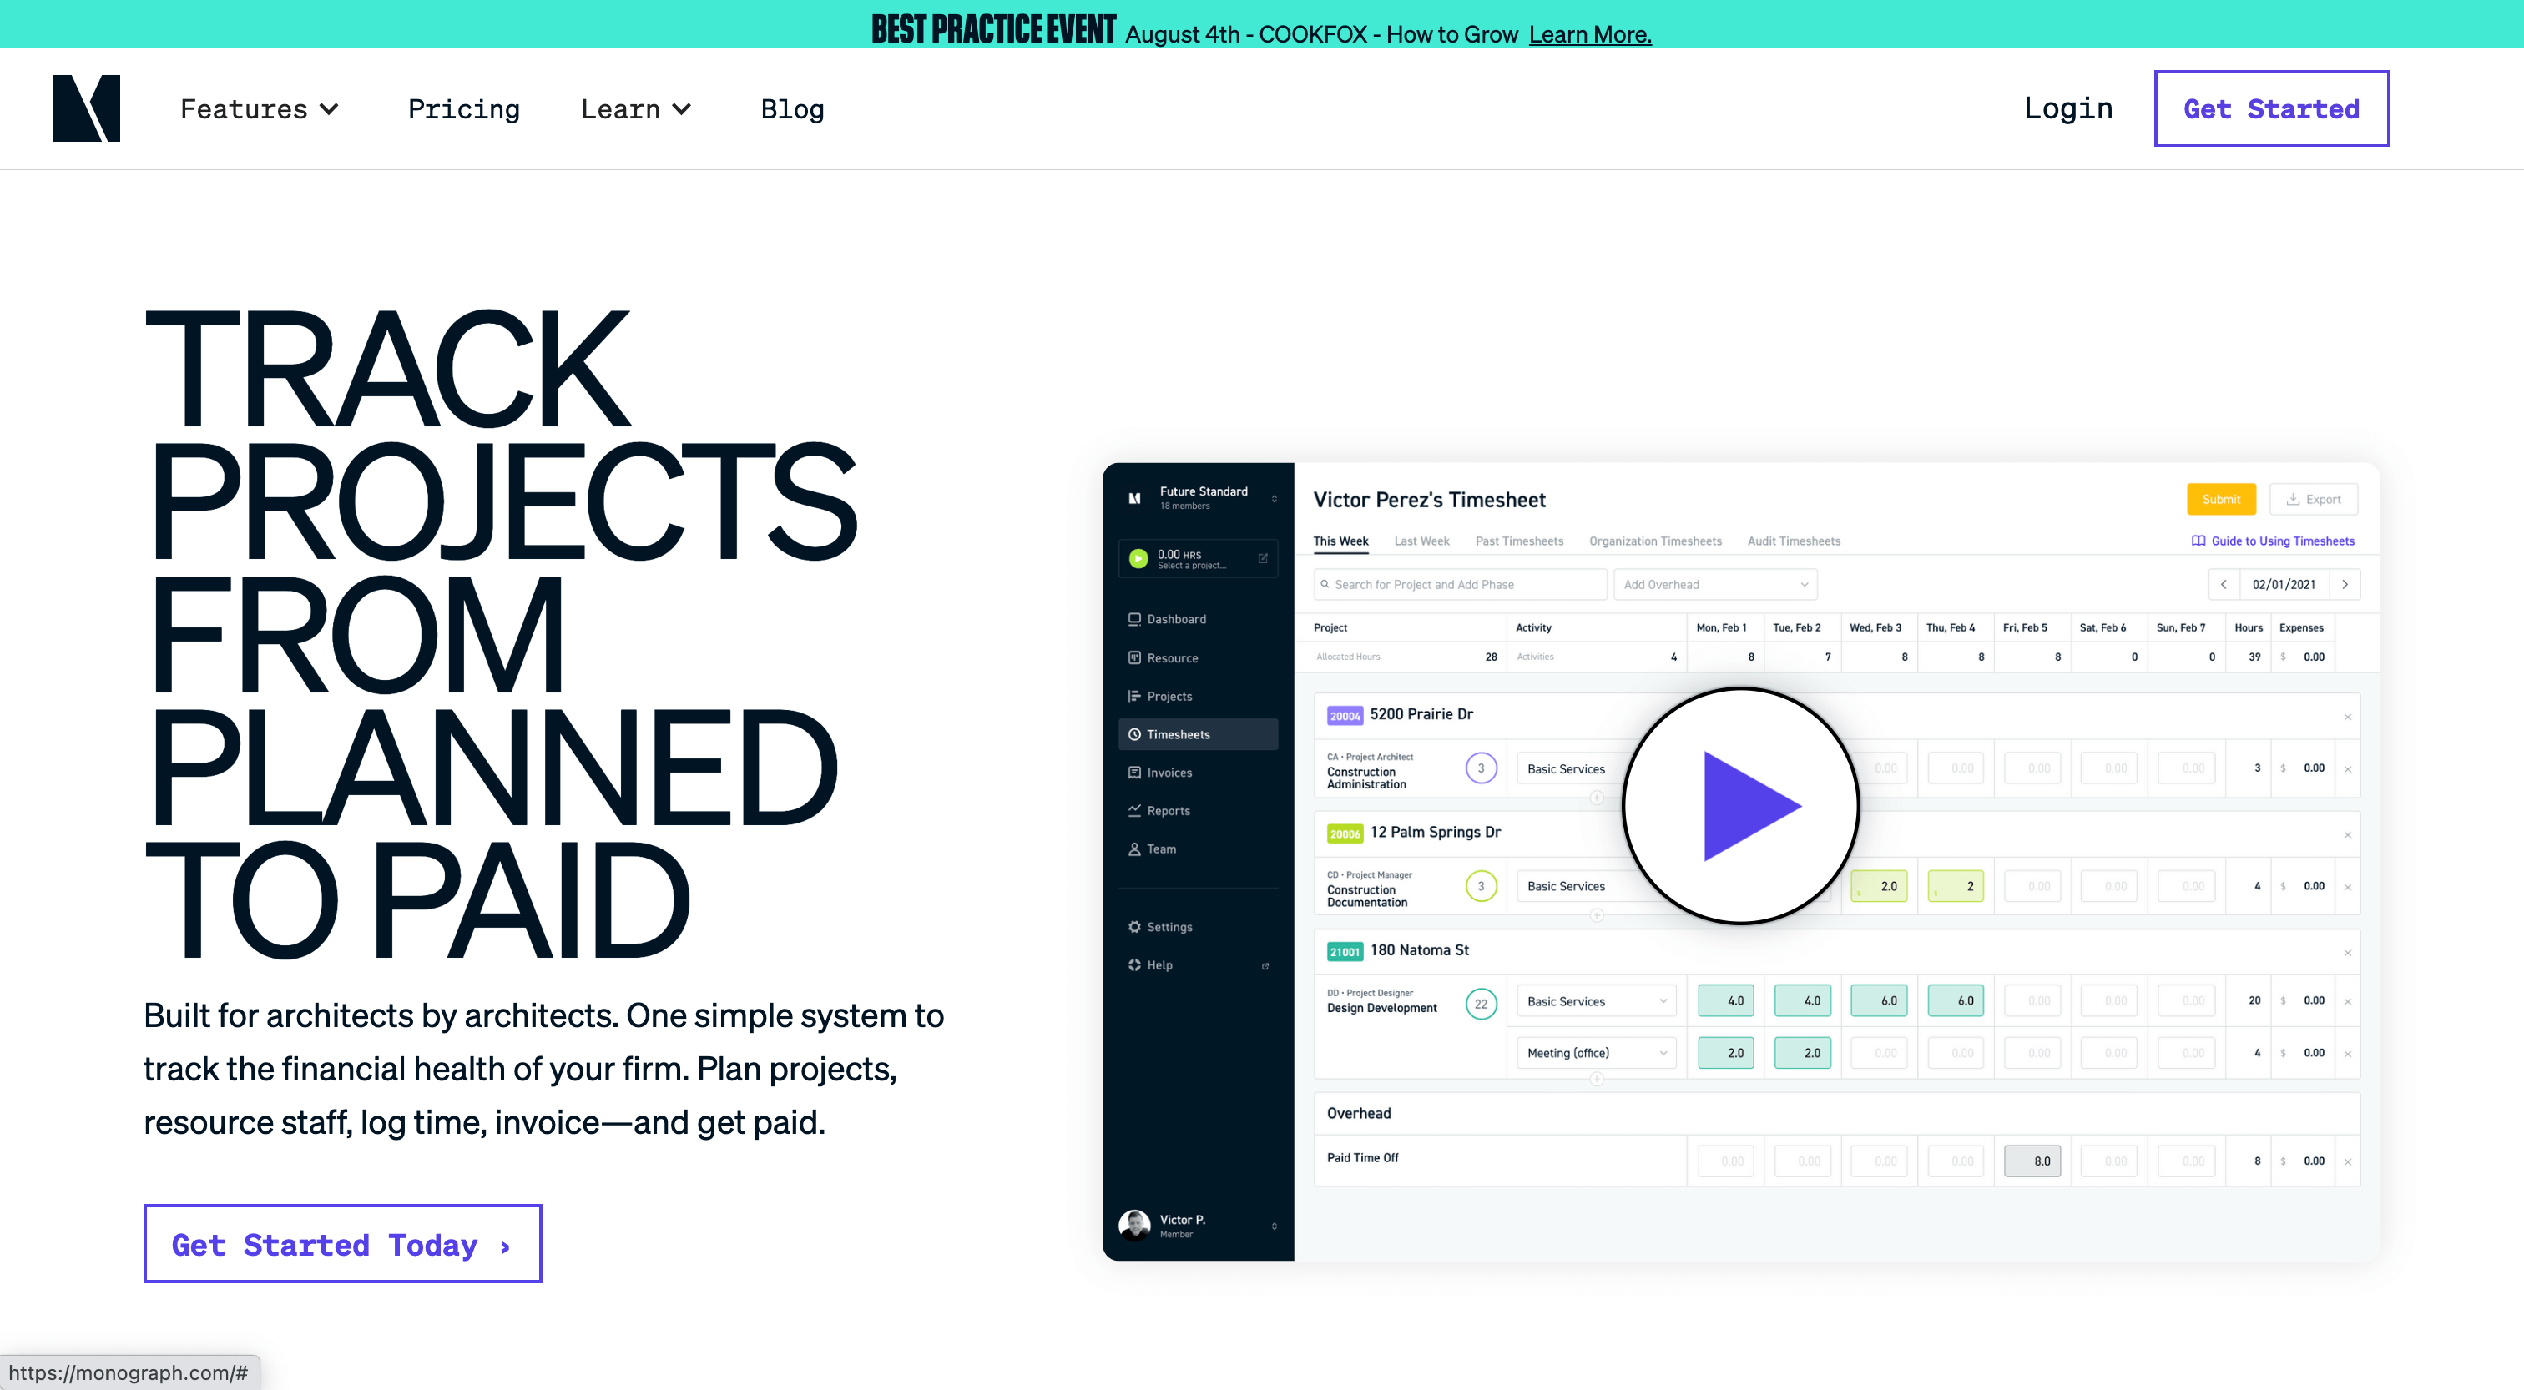Viewport: 2524px width, 1390px height.
Task: Click the green timer play icon
Action: click(1138, 558)
